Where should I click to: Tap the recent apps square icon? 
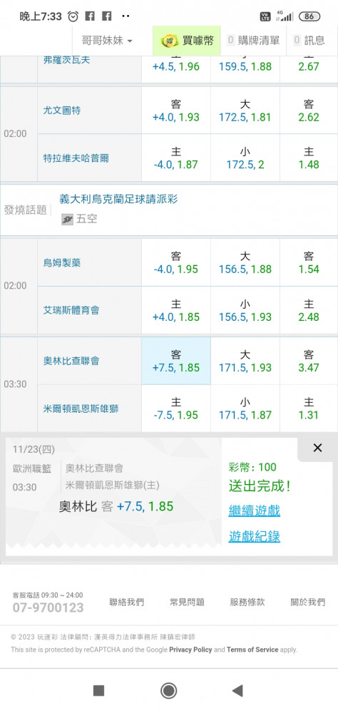coord(98,691)
